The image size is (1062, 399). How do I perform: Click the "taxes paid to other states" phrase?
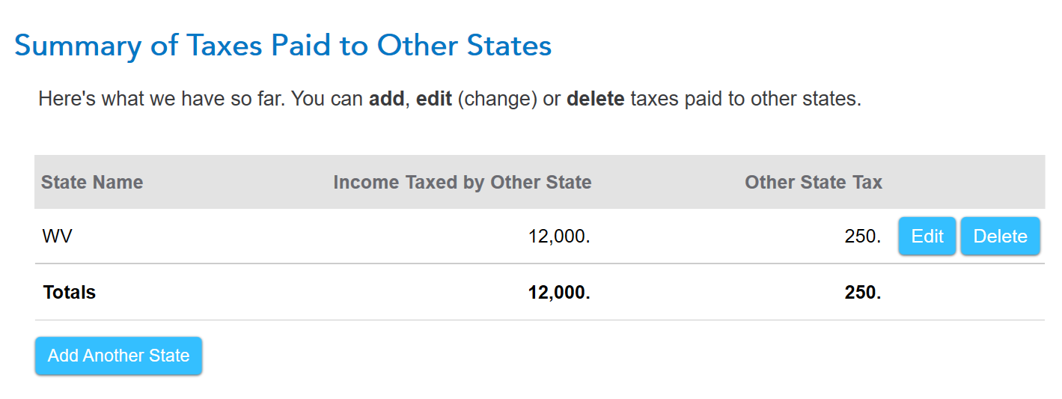click(x=745, y=99)
